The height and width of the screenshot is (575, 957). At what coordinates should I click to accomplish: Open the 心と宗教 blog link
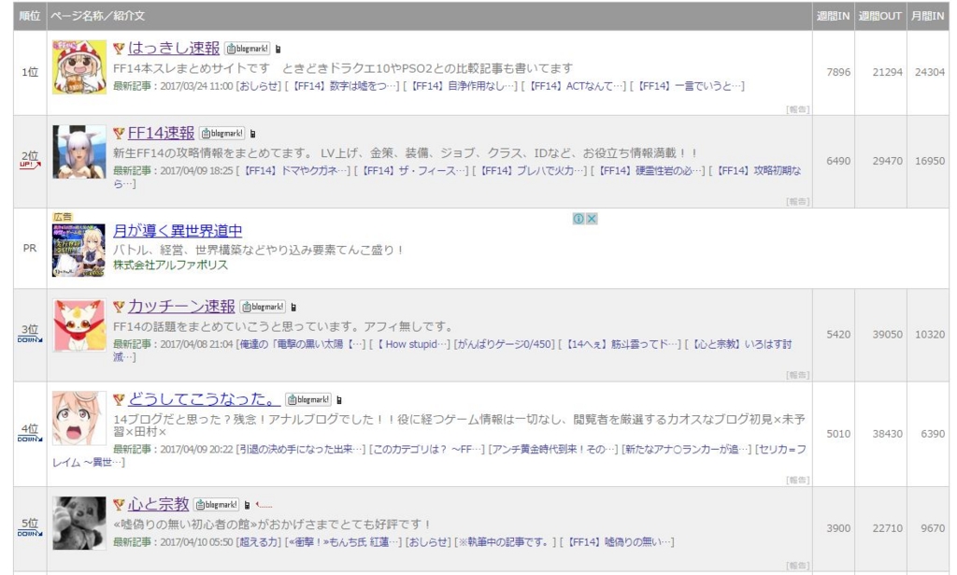158,504
